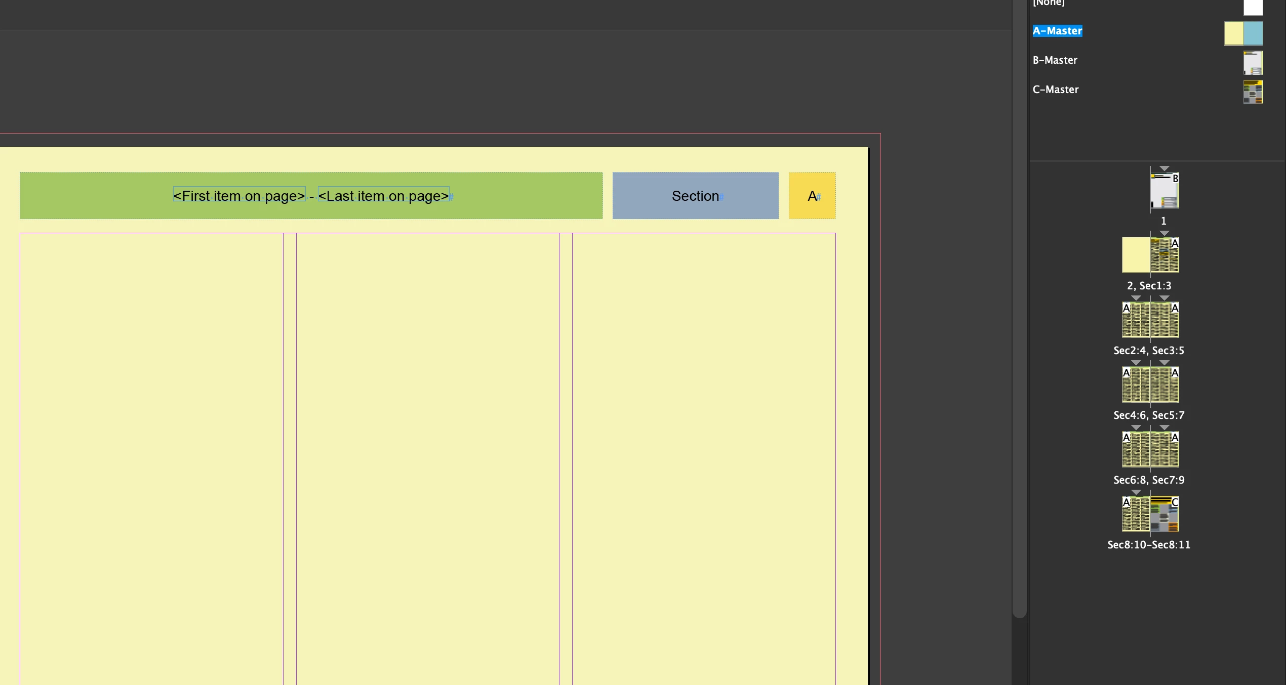This screenshot has width=1286, height=685.
Task: Click the yellow A page-number frame
Action: pos(812,196)
